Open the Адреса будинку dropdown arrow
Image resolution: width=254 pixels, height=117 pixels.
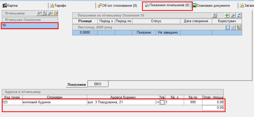pos(157,102)
